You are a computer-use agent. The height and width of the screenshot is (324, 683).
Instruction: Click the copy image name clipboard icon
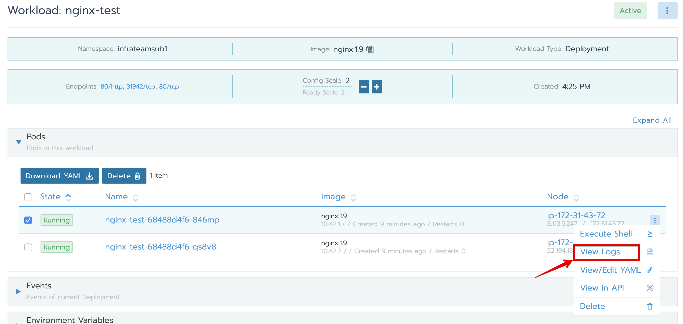coord(370,49)
